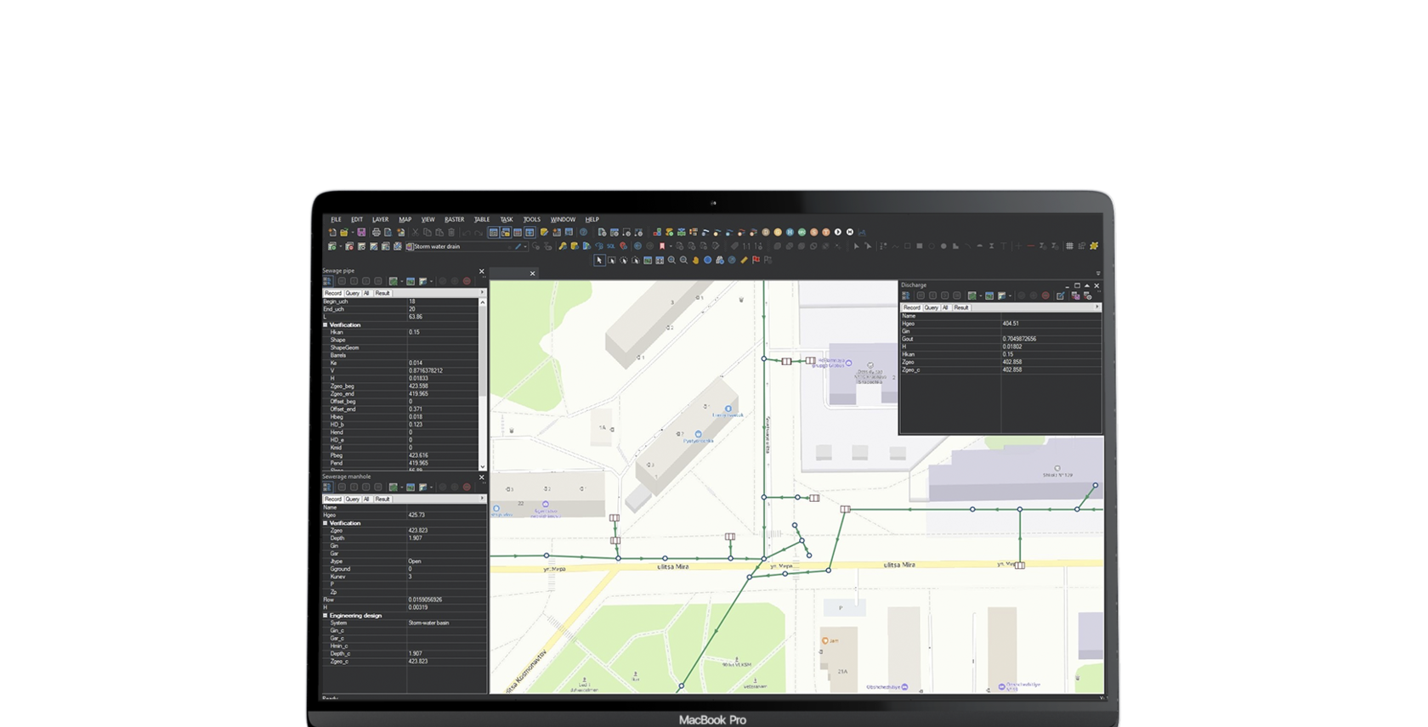
Task: Open the TOOLS menu
Action: (x=531, y=219)
